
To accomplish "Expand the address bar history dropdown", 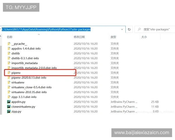I will point(122,29).
